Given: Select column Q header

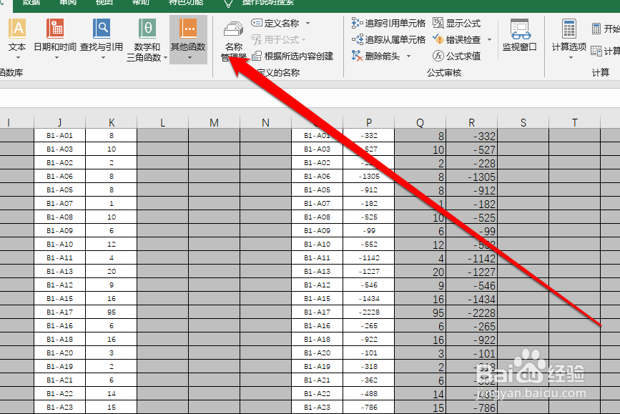Looking at the screenshot, I should point(420,122).
